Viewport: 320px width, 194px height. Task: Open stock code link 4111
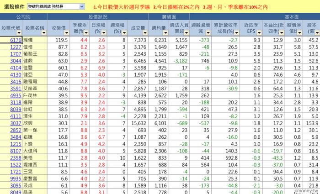tap(16, 116)
